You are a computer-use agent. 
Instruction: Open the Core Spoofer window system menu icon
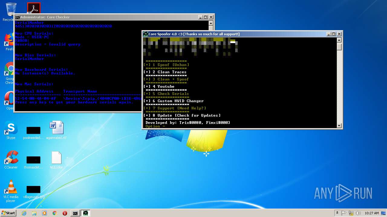(x=146, y=34)
